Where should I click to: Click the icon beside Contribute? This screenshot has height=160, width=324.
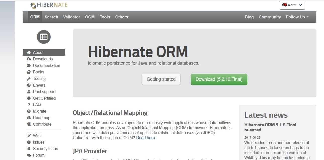coord(29,124)
